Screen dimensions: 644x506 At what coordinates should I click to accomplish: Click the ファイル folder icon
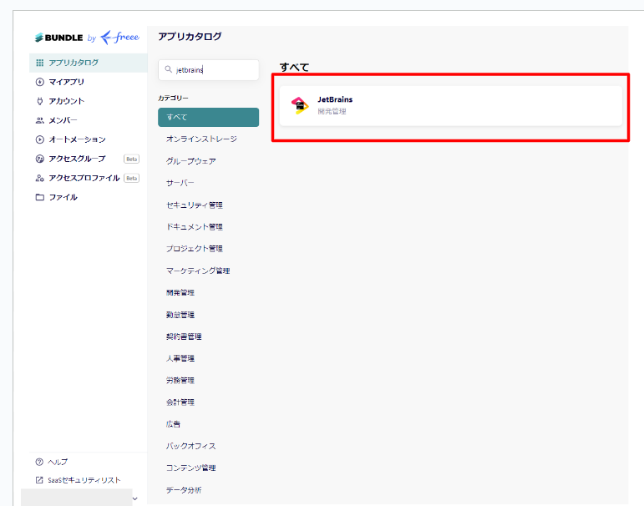(40, 197)
